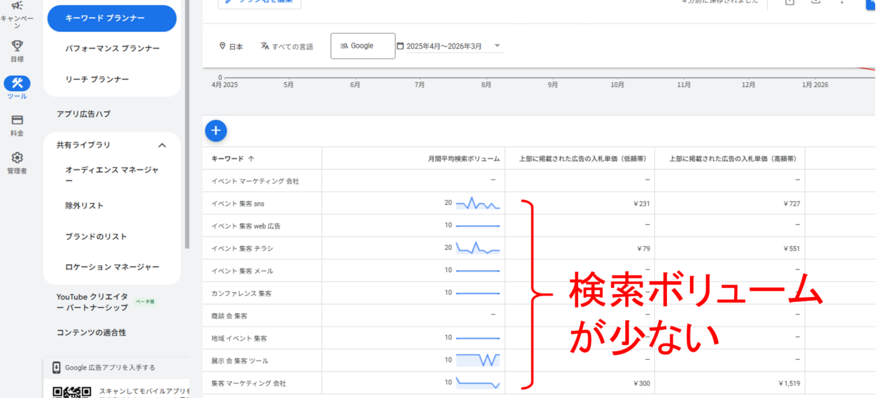The width and height of the screenshot is (877, 398).
Task: Go to アプリ広告ハブ
Action: pos(83,114)
